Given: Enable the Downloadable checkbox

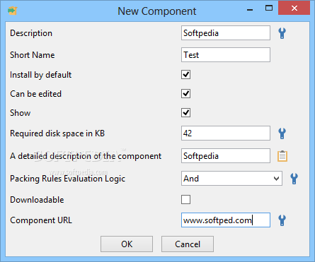Looking at the screenshot, I should click(185, 200).
